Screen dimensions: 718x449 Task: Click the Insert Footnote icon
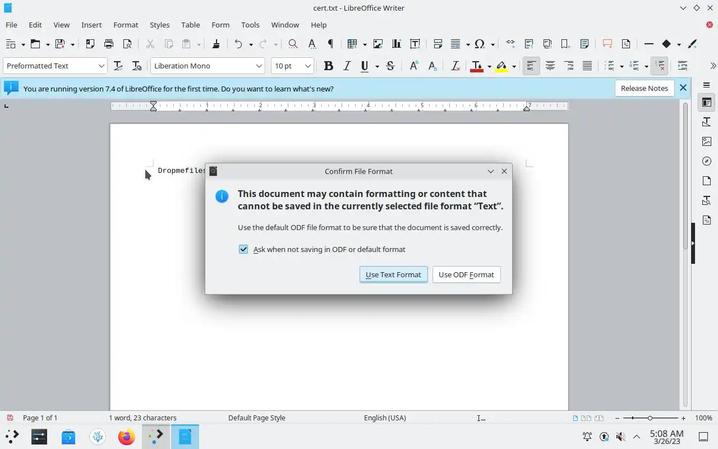point(528,44)
